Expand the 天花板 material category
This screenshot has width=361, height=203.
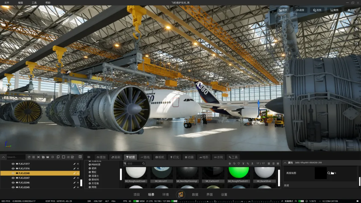point(90,183)
